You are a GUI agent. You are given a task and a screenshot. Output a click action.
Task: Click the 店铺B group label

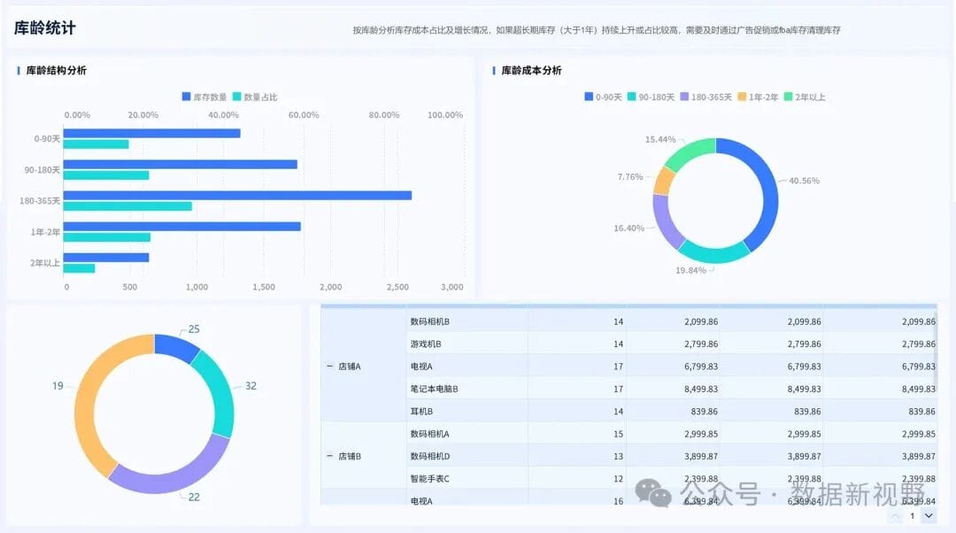[x=350, y=456]
